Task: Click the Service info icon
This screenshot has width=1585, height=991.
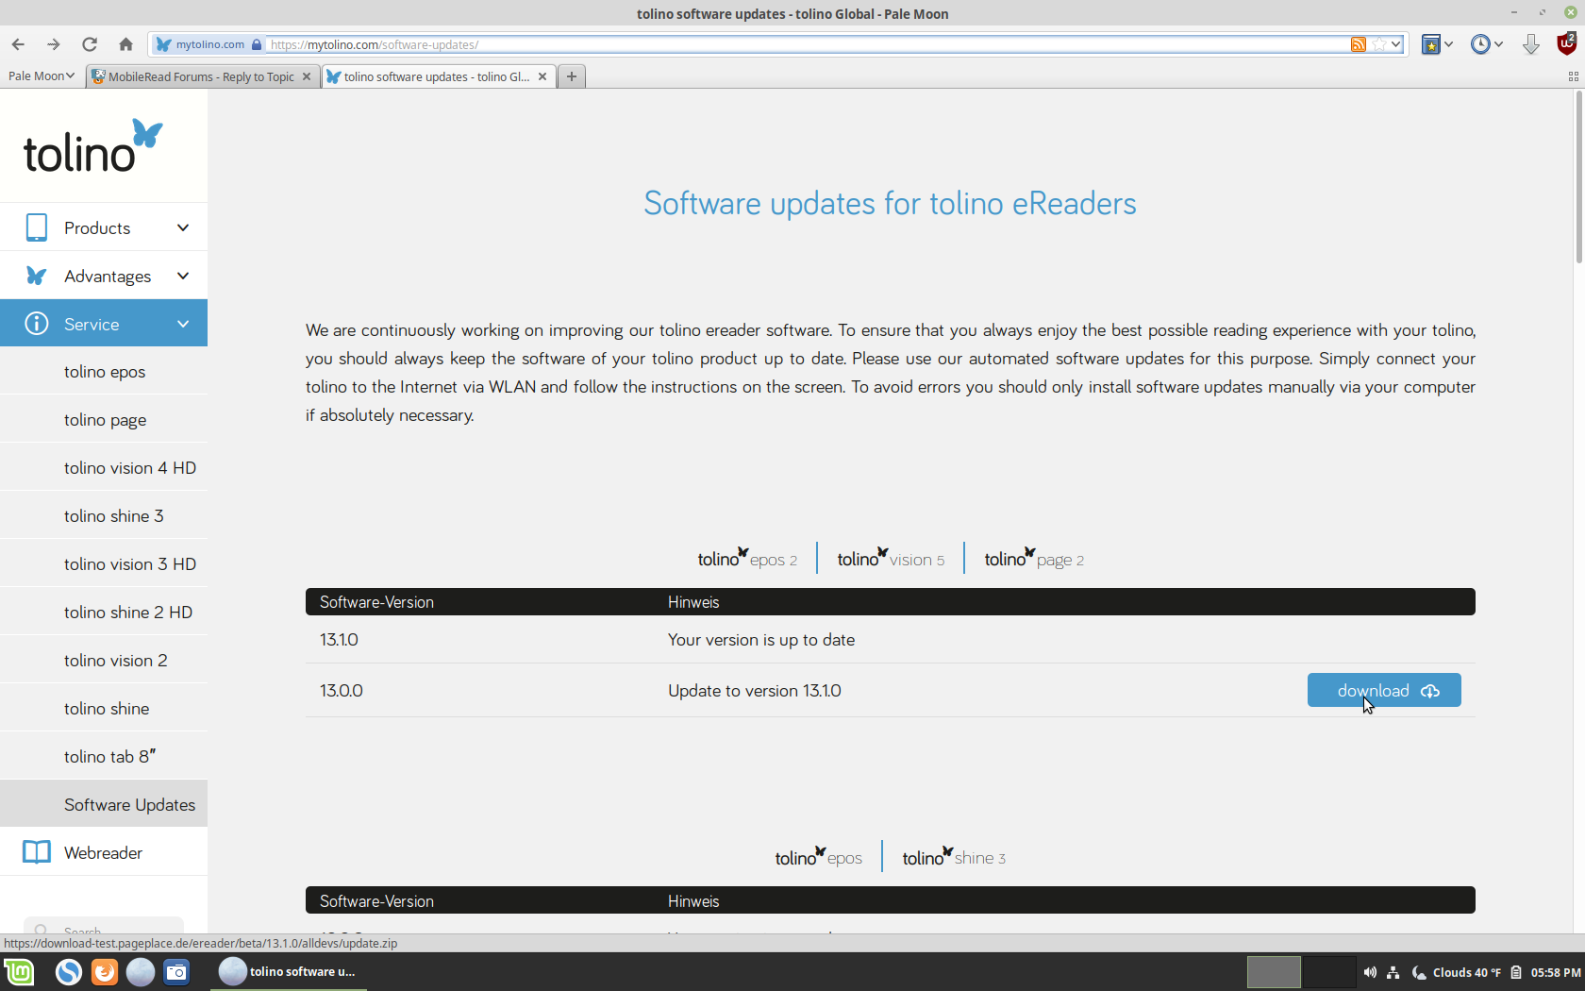Action: (37, 324)
